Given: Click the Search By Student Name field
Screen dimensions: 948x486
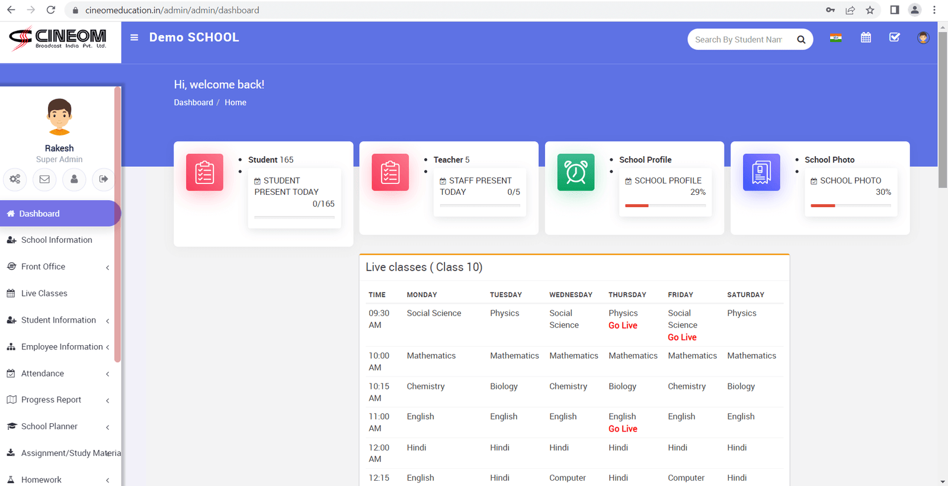Looking at the screenshot, I should pos(738,40).
